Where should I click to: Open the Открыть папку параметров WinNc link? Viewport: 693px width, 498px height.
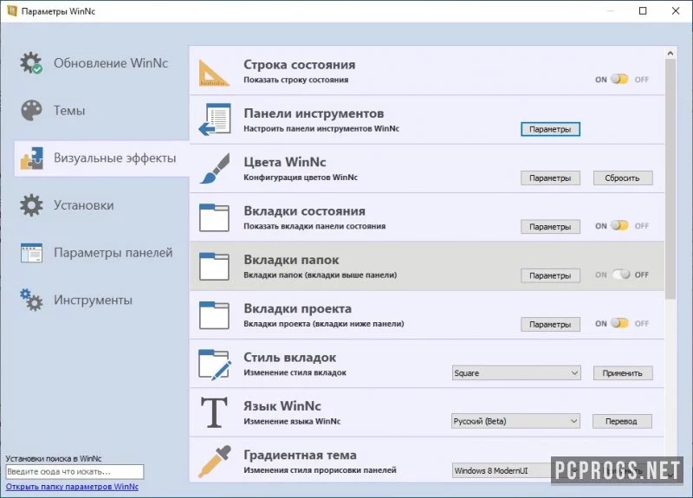[72, 487]
